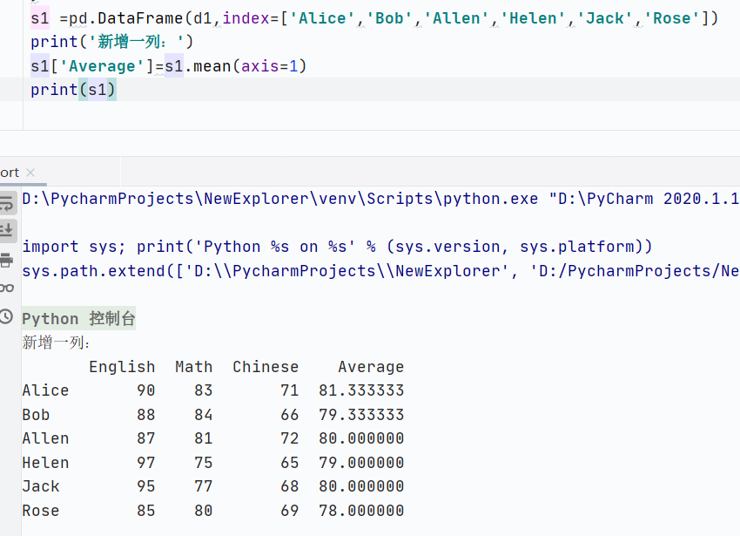This screenshot has width=740, height=536.
Task: Close the console tab with its X
Action: [30, 173]
